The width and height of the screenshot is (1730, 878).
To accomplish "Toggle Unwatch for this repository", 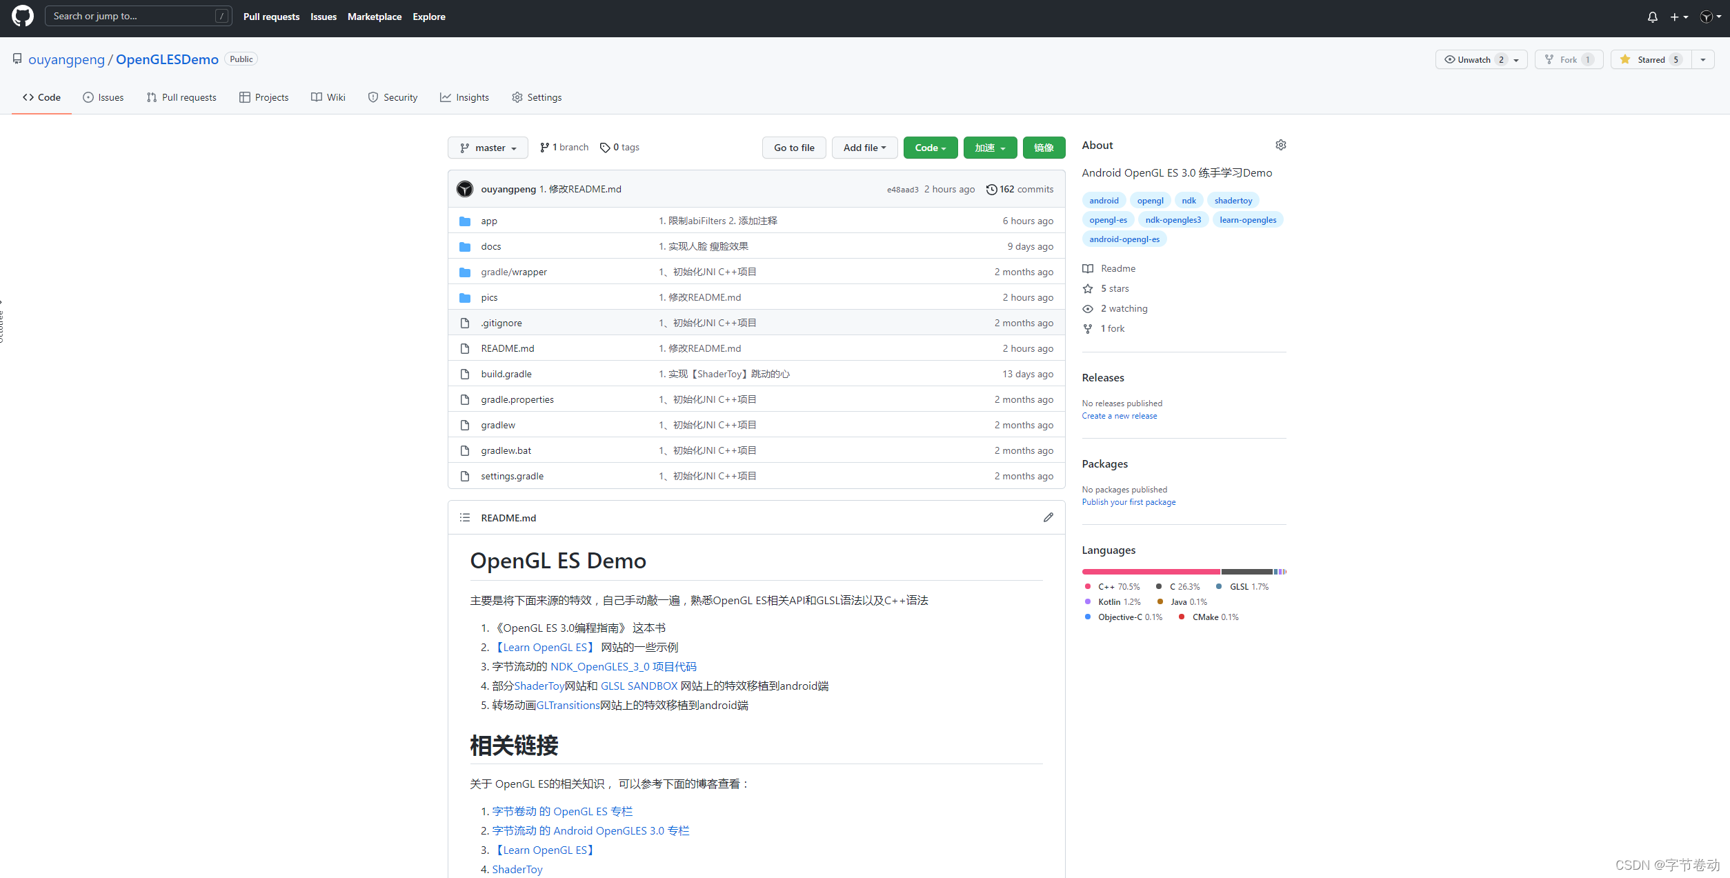I will (1474, 59).
